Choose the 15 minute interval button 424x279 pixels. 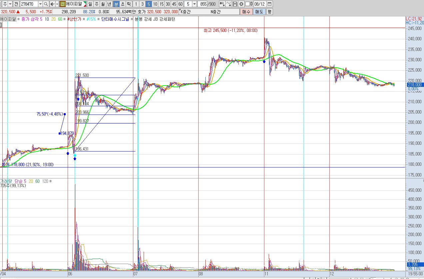coord(162,4)
